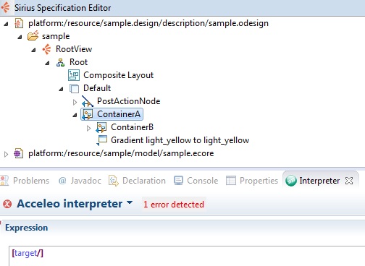Click the Default layer icon
Viewport: 365px width, 266px height.
(74, 88)
